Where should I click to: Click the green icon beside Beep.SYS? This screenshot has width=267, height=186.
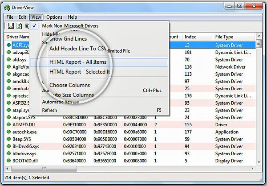[x=9, y=139]
